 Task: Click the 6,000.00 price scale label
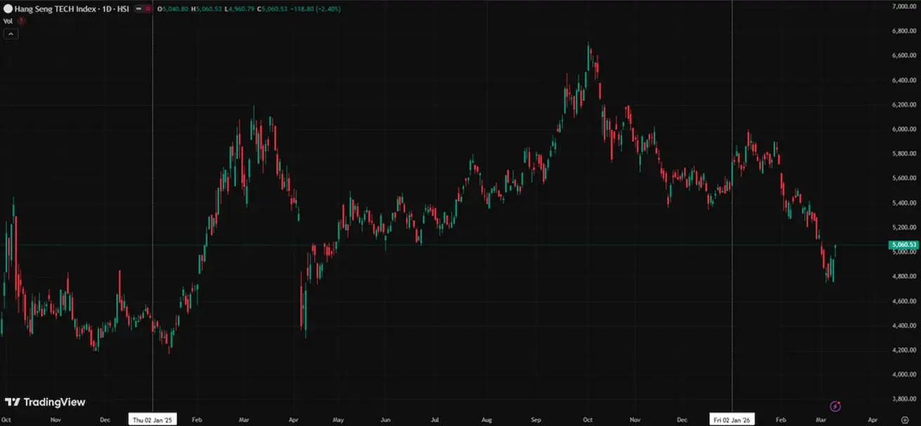coord(905,129)
